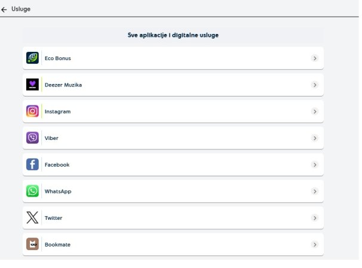Click the Usluge header title

[x=21, y=9]
